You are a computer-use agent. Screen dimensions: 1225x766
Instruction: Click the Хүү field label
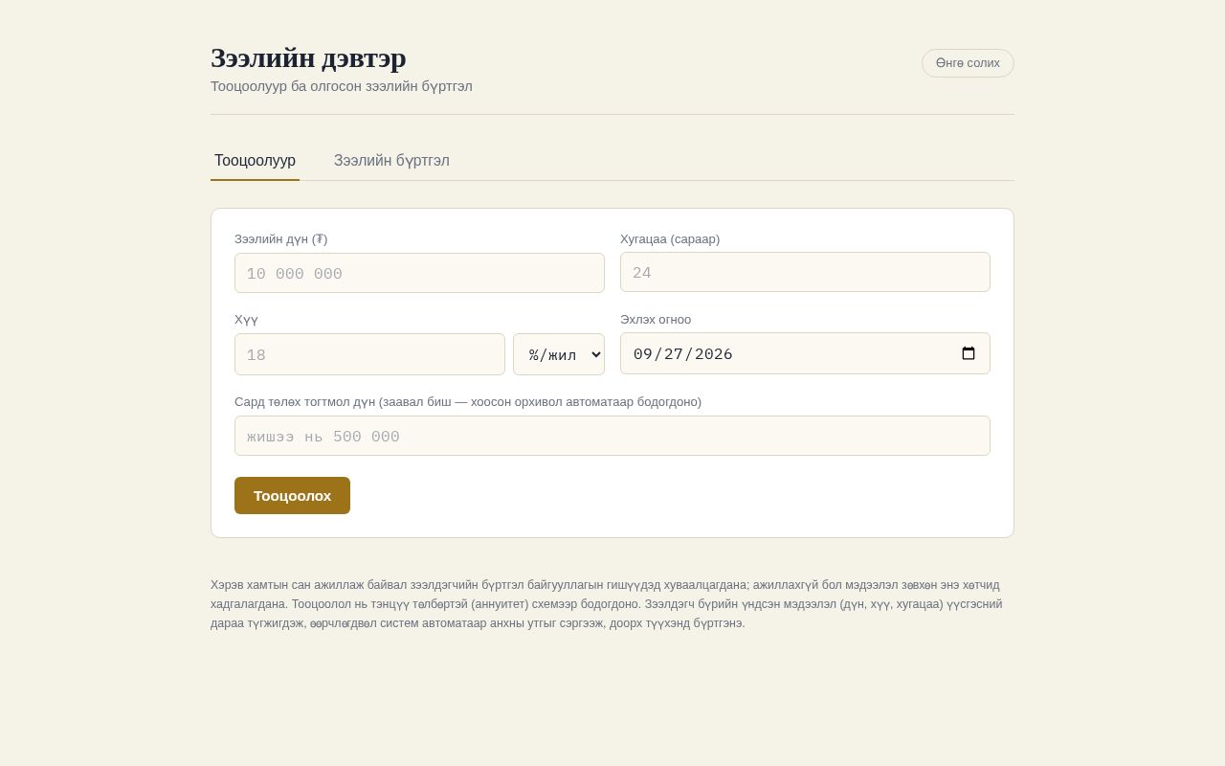click(x=246, y=320)
